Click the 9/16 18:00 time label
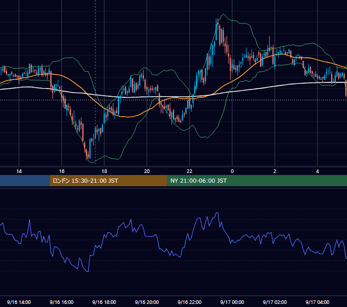 pos(104,302)
